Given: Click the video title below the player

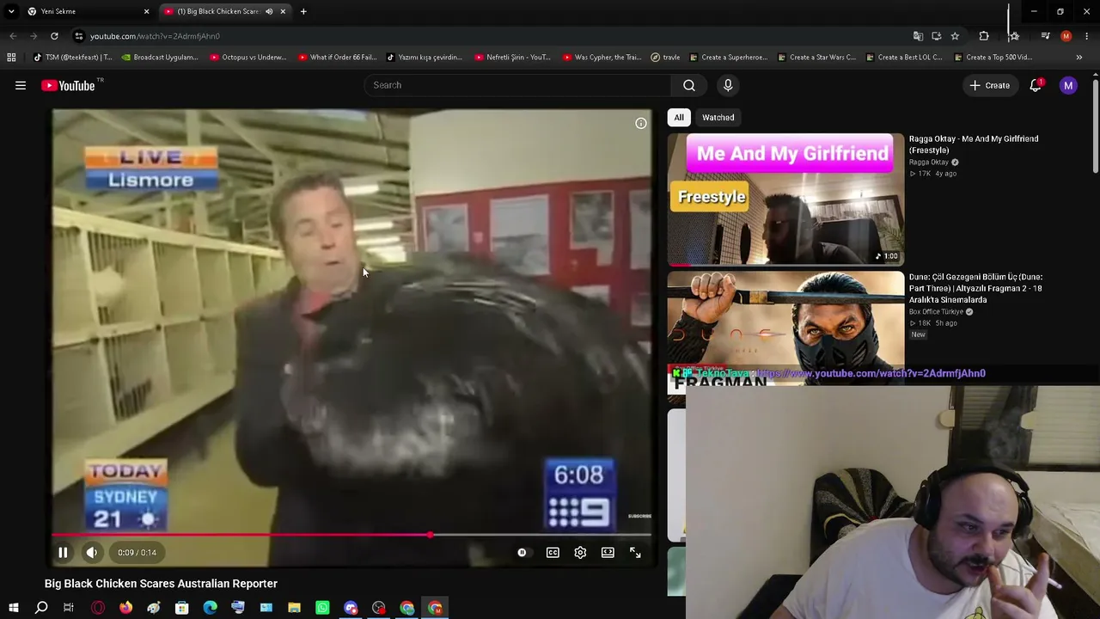Looking at the screenshot, I should (161, 584).
